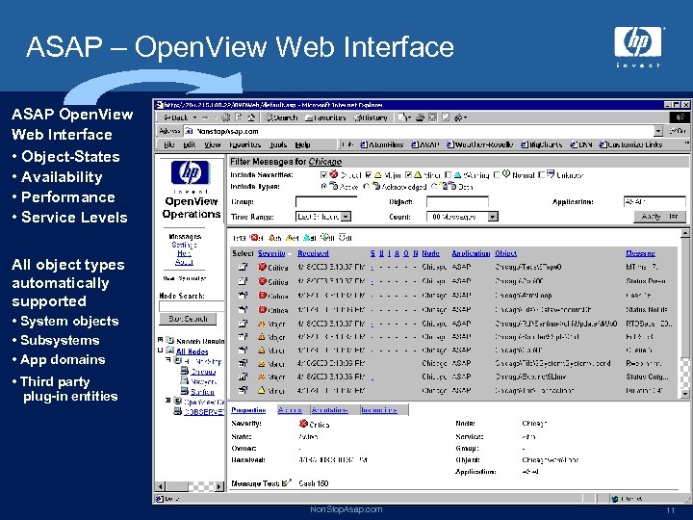The image size is (693, 520).
Task: Click the Mail envelope toolbar icon
Action: (403, 117)
